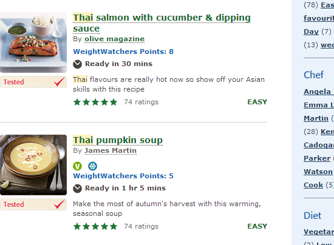Select the Vegetarian diet filter link
Screen dimensions: 334x245
pyautogui.click(x=319, y=232)
